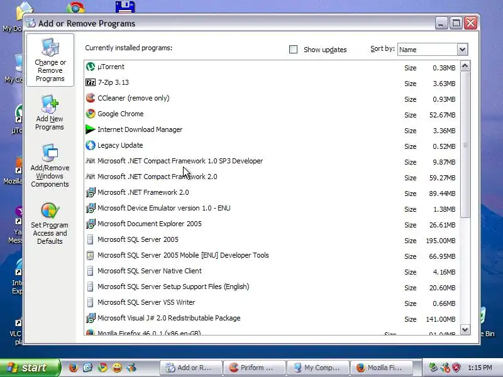Select Microsoft SQL Server VSS Writer
The height and width of the screenshot is (377, 503).
[146, 302]
